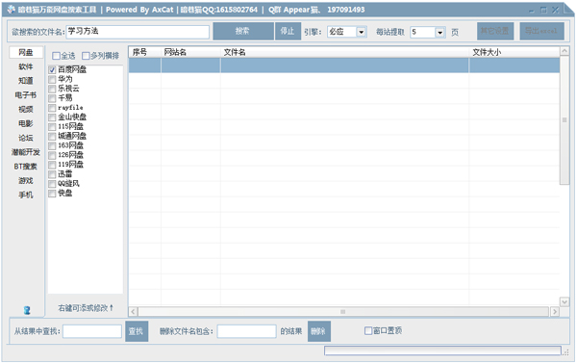577x364 pixels.
Task: Click the vertical scrollbar thumb in results
Action: coord(564,120)
